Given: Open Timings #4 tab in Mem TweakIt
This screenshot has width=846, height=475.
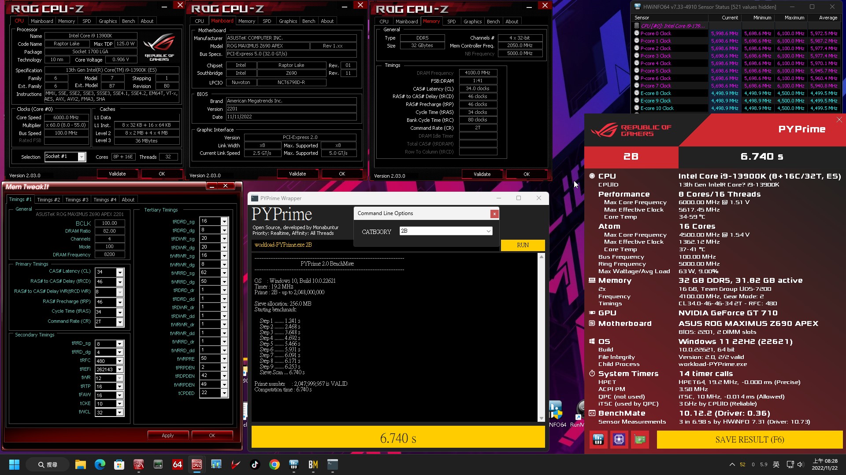Looking at the screenshot, I should click(105, 200).
